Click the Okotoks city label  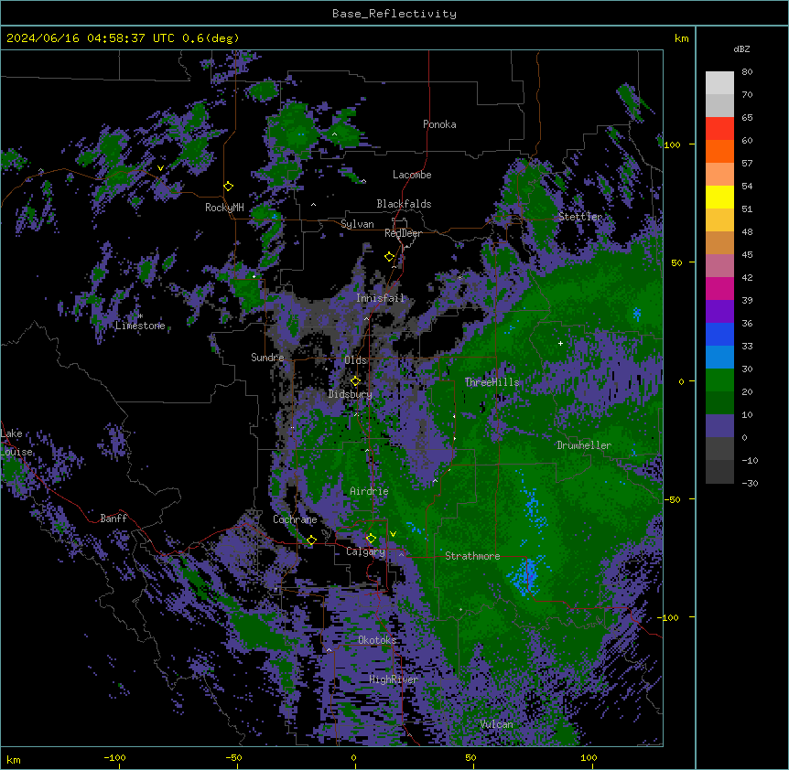[377, 640]
